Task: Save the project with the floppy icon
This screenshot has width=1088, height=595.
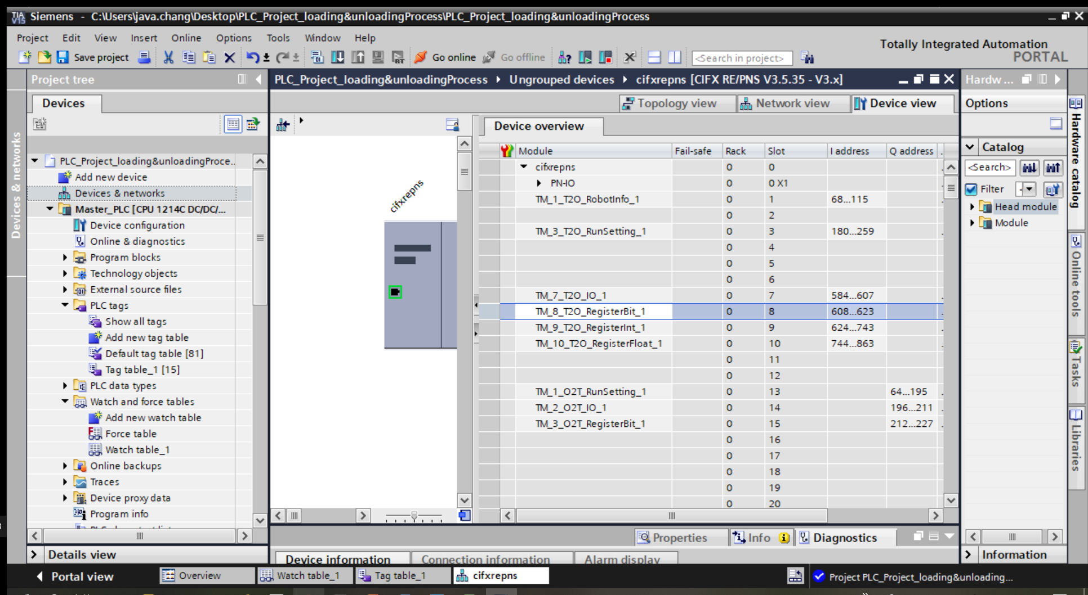Action: [x=63, y=57]
